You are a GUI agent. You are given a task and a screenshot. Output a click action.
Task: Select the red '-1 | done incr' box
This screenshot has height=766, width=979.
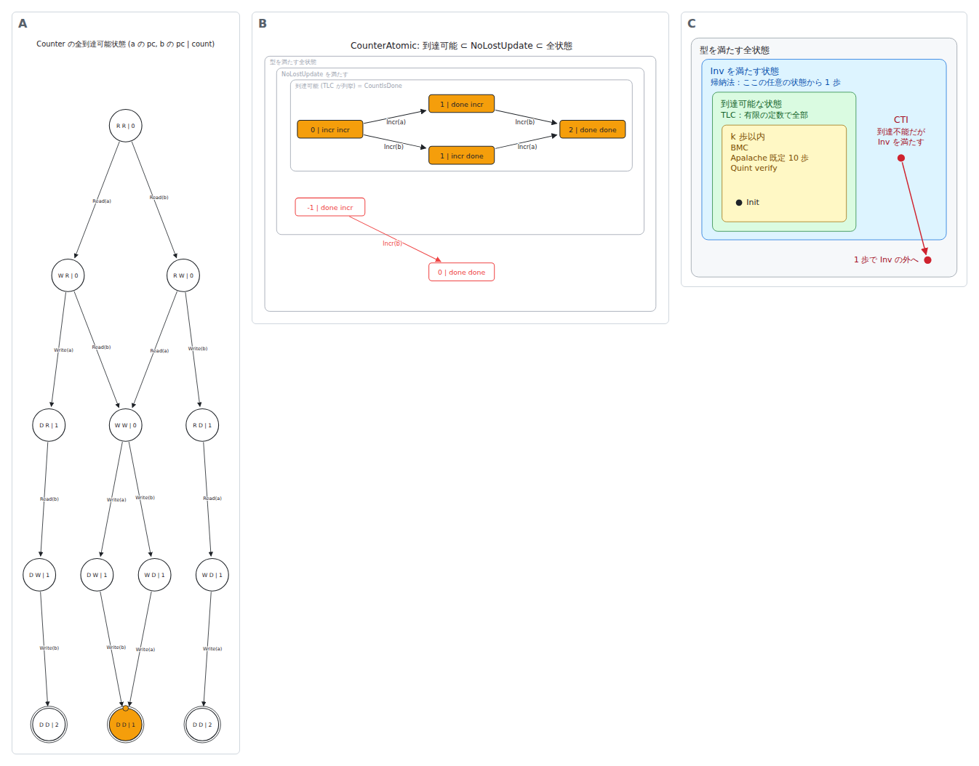coord(330,207)
